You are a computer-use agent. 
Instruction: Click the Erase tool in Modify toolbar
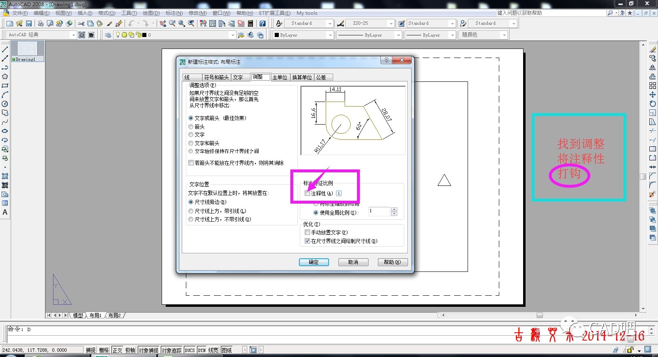pyautogui.click(x=653, y=49)
